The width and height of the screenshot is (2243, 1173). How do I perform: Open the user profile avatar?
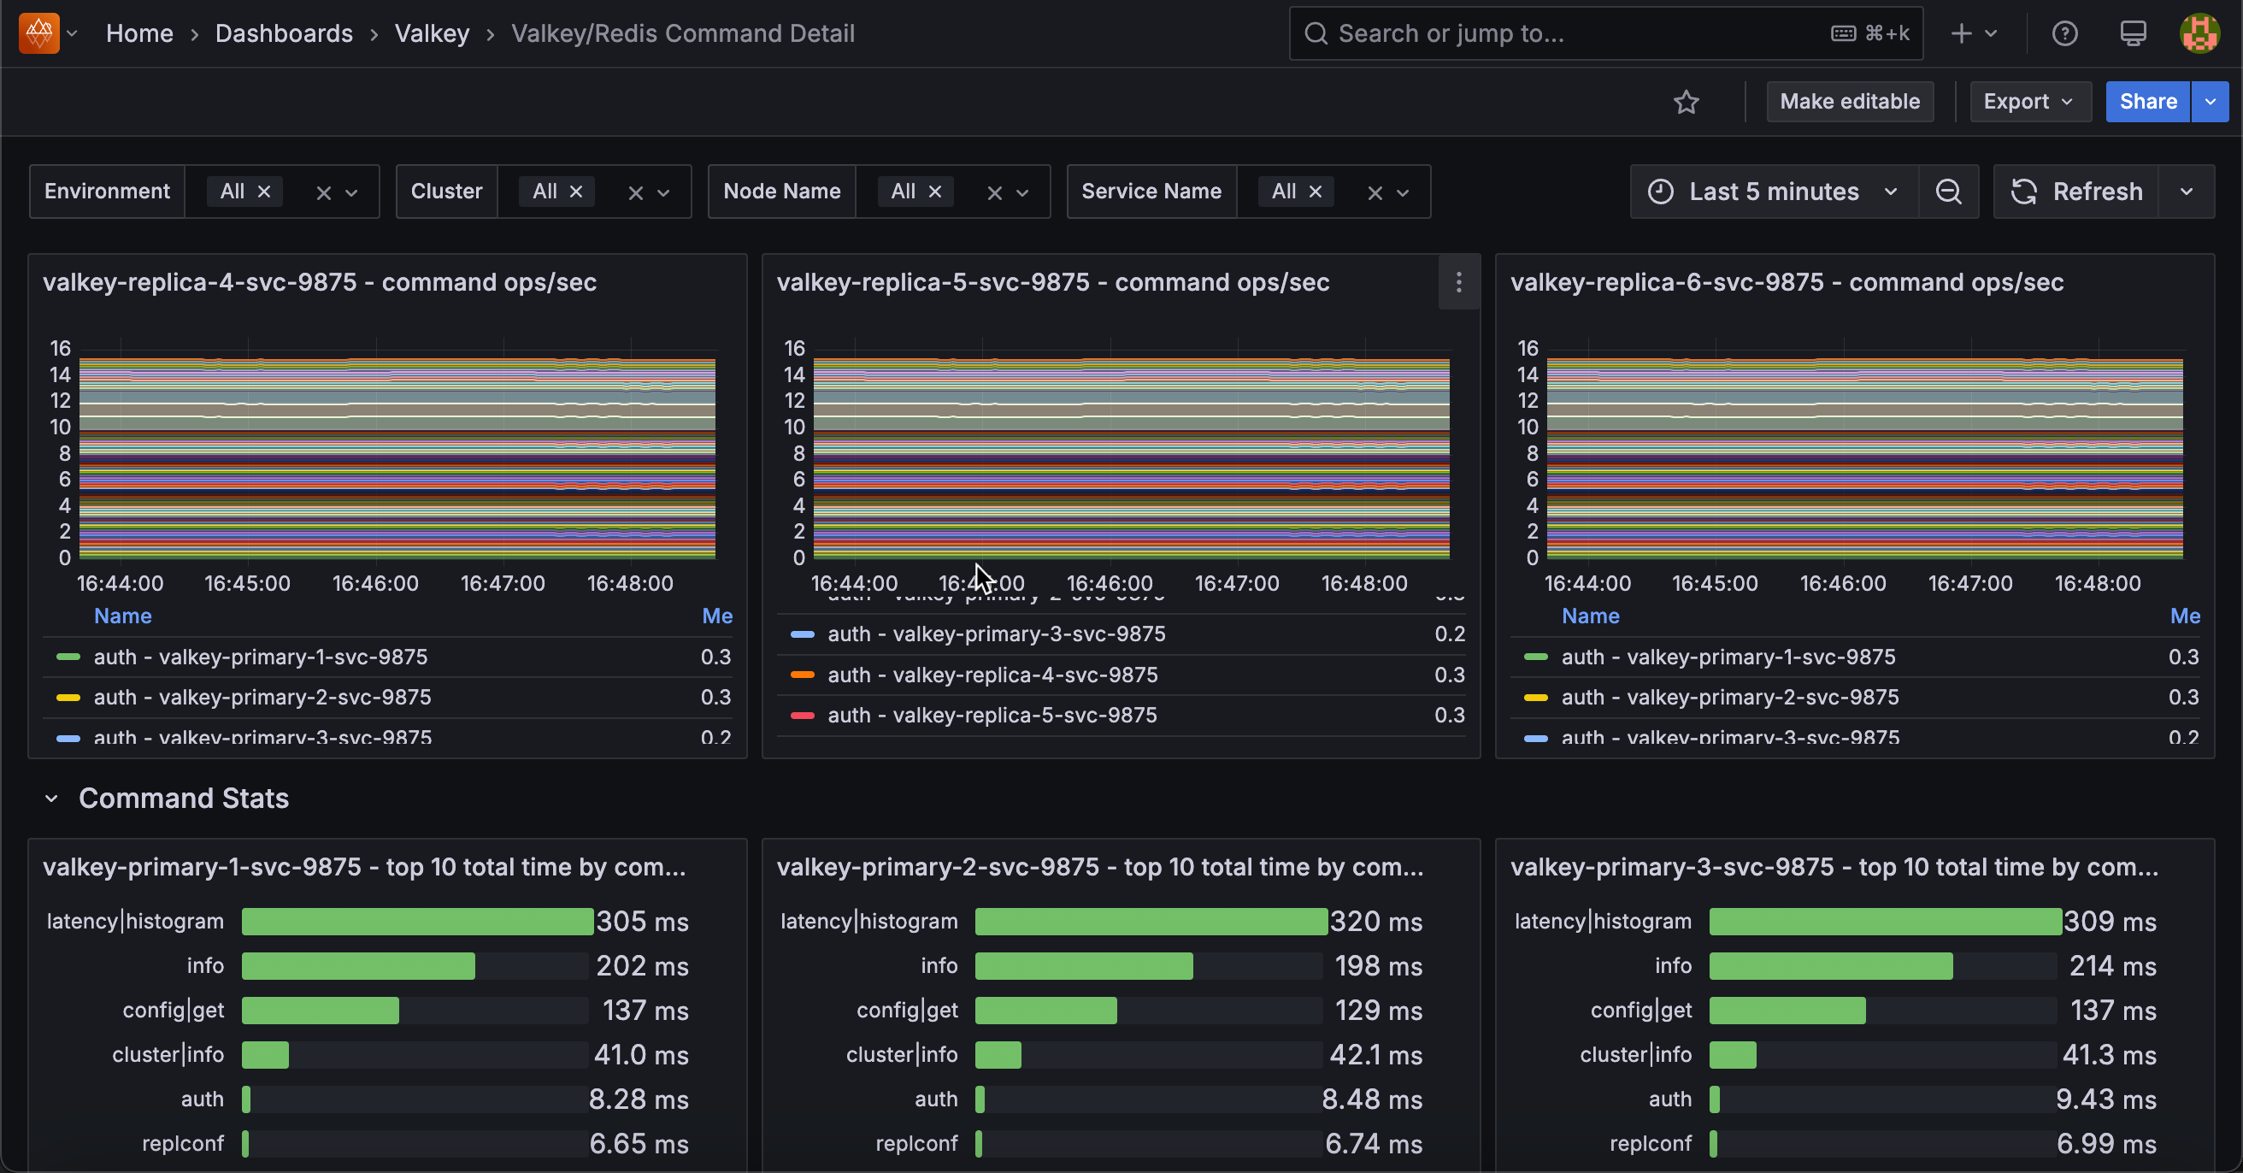pos(2200,33)
